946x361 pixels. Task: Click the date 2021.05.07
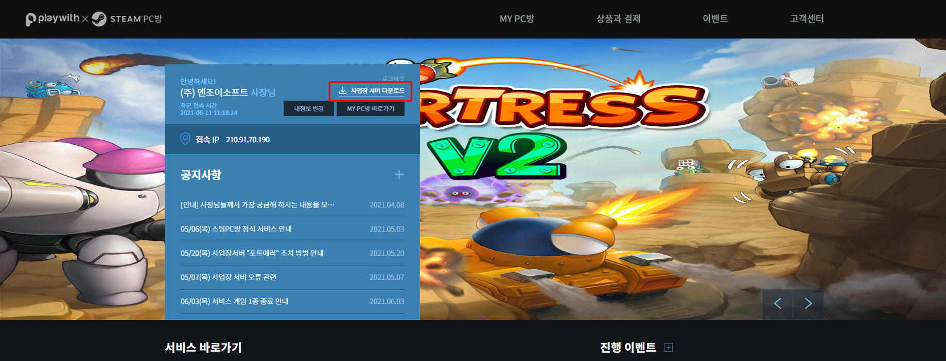tap(387, 277)
